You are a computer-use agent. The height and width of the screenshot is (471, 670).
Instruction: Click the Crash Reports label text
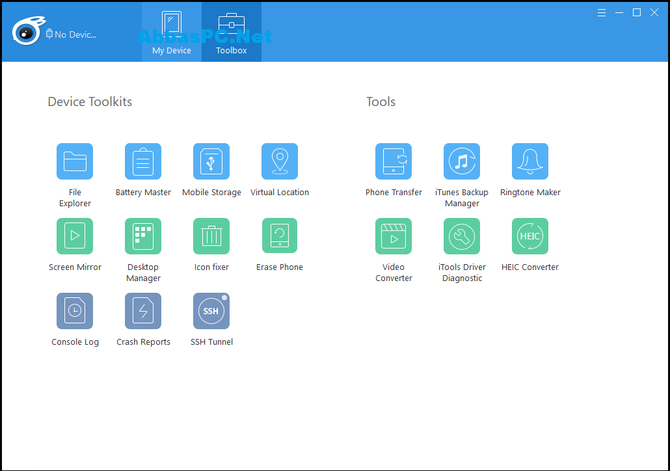pos(143,342)
